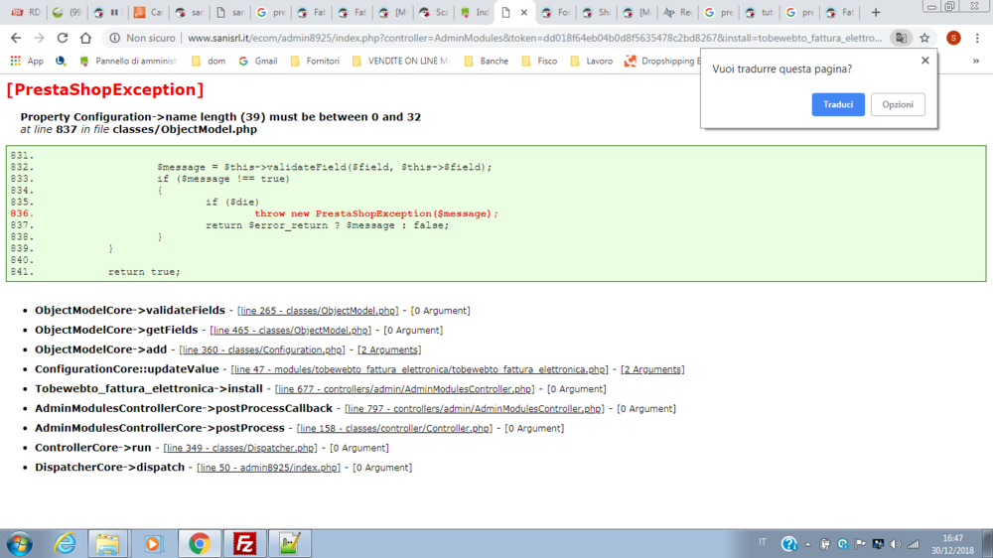Open the volume speaker tray icon

tap(895, 544)
